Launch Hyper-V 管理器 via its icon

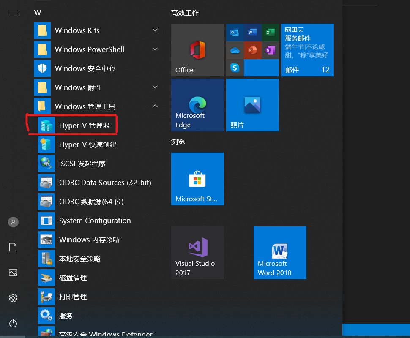(46, 125)
